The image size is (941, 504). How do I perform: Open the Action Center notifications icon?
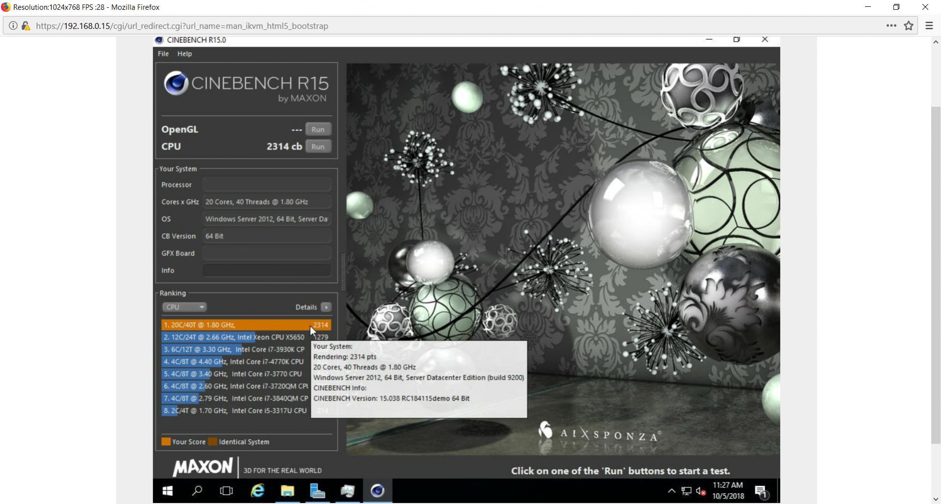click(x=761, y=491)
